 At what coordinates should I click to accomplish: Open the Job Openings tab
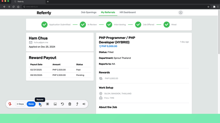89,12
